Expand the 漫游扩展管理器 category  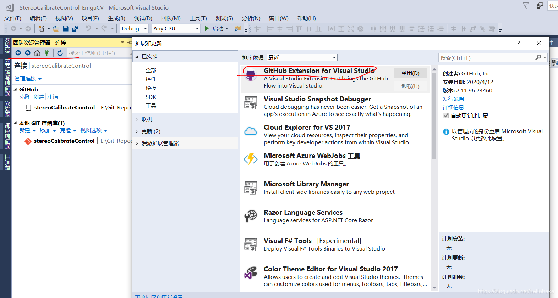pos(137,144)
